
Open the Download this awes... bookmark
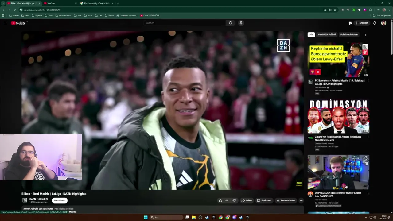click(x=127, y=15)
